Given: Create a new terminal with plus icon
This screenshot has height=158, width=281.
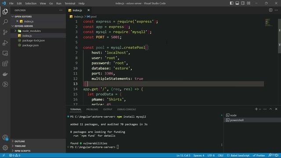Looking at the screenshot, I should point(256,109).
